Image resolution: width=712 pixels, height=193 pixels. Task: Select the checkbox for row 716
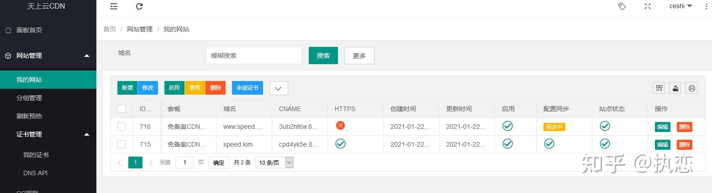click(121, 127)
